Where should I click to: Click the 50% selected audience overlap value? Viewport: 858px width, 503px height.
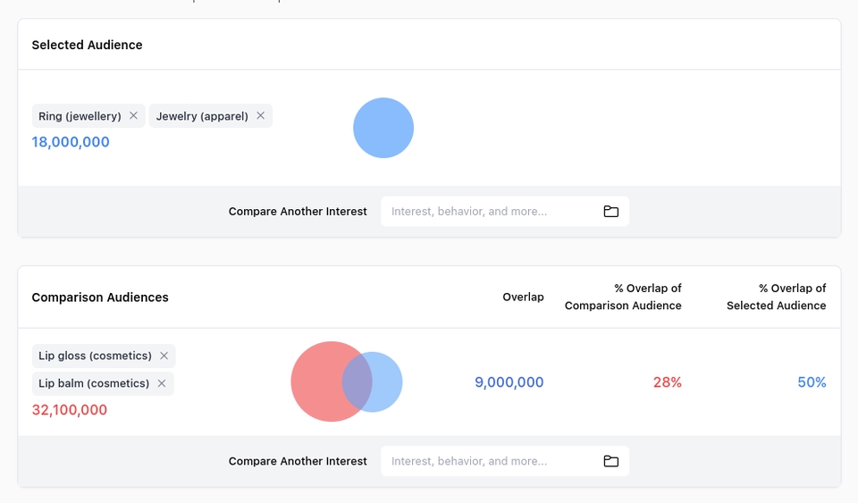812,382
